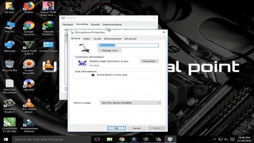Click OK in Microphone Properties

click(x=116, y=128)
